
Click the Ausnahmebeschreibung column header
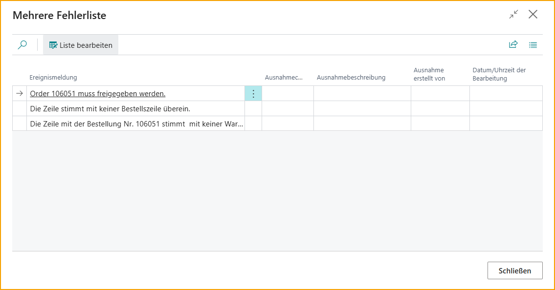coord(351,78)
